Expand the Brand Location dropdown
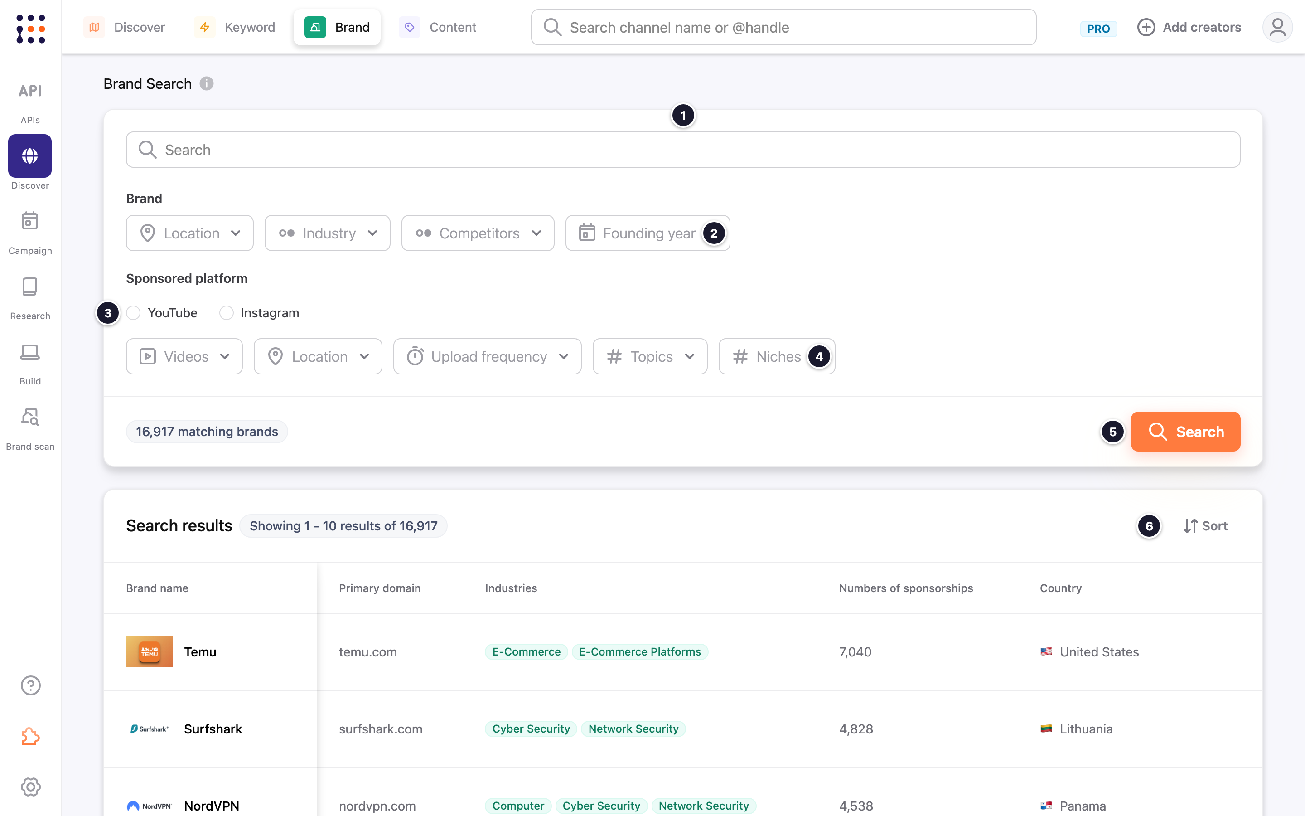The image size is (1305, 816). click(190, 233)
